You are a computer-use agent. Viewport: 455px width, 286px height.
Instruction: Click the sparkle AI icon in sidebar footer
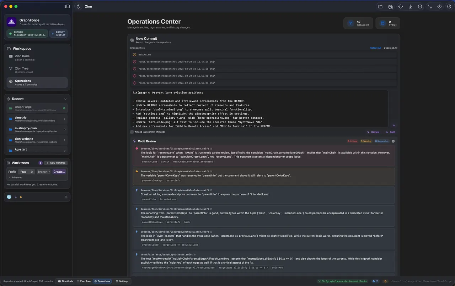click(x=16, y=197)
